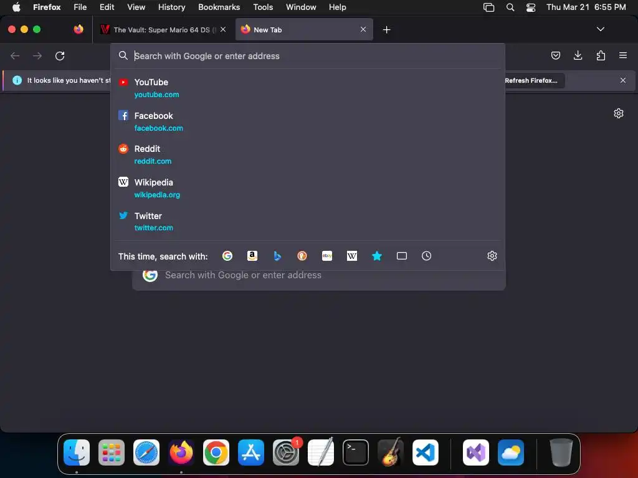Close the New Tab tab
Screen dimensions: 638x478
point(363,29)
